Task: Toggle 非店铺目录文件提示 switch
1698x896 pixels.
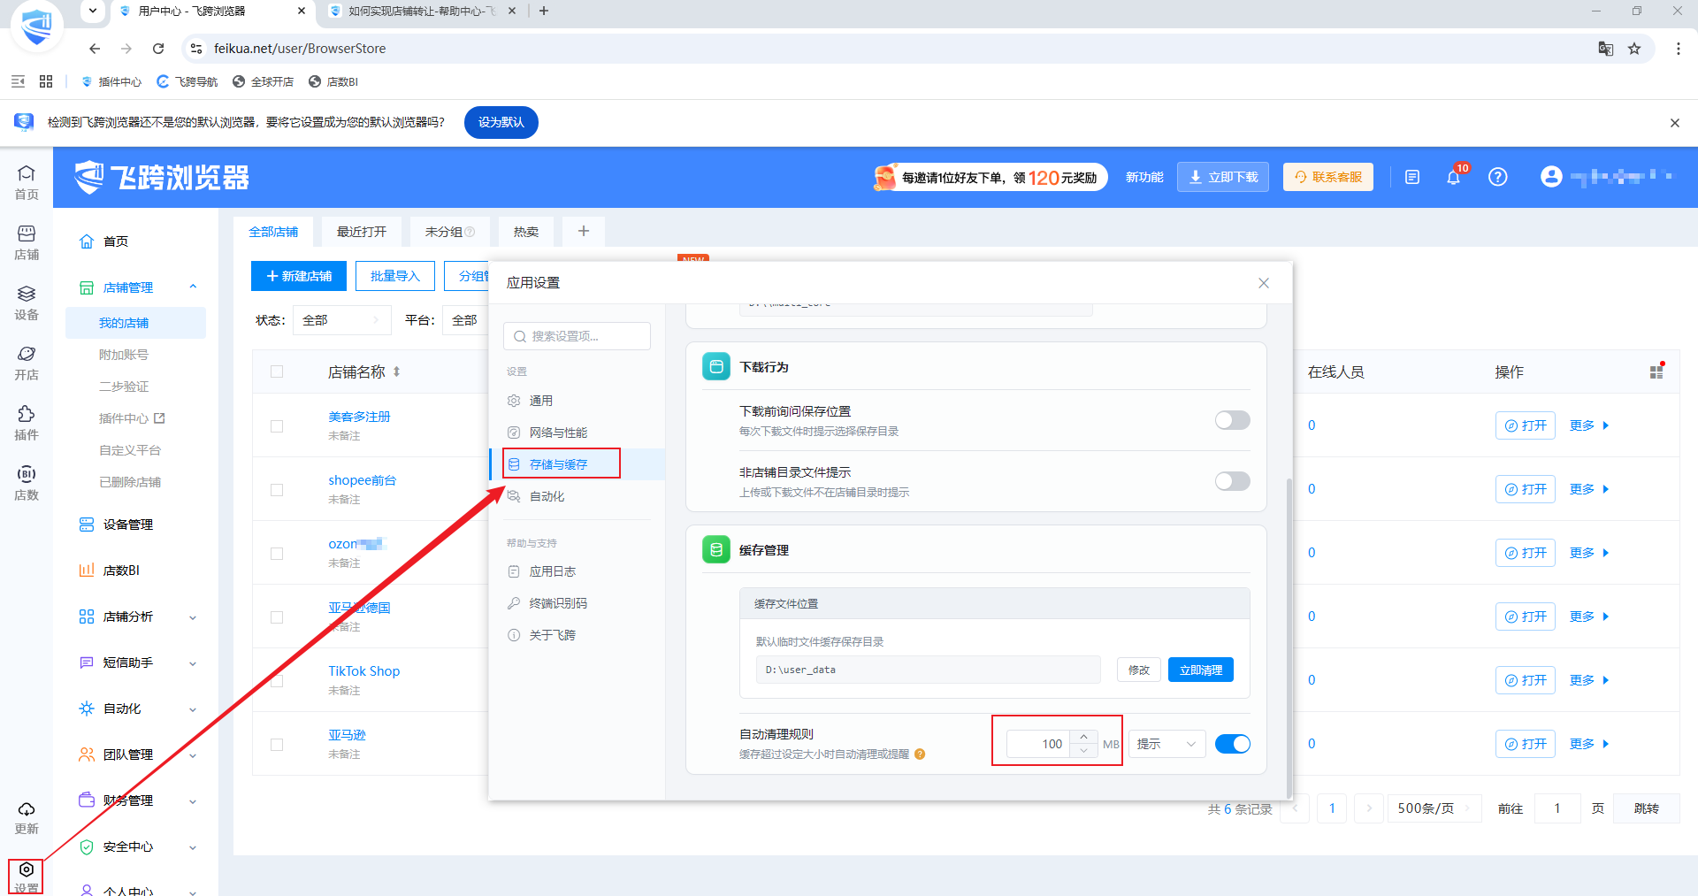Action: point(1232,481)
